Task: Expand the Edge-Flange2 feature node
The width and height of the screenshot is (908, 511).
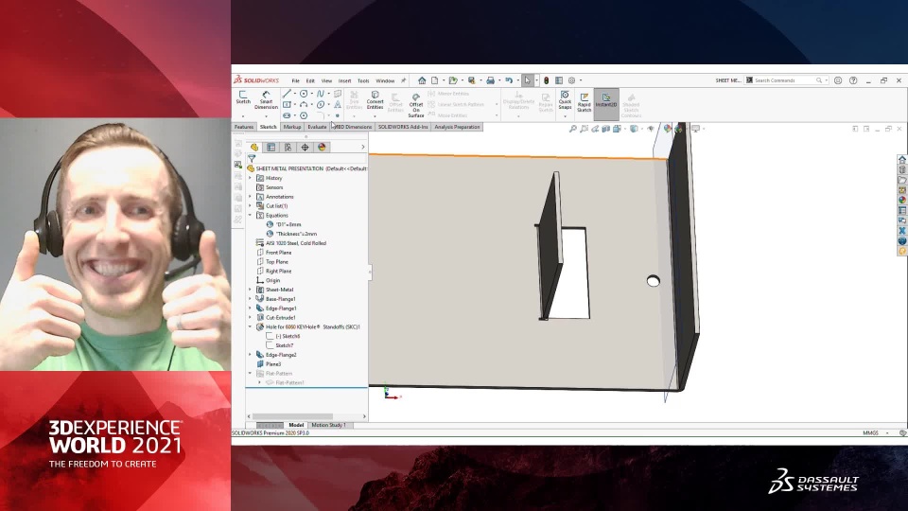Action: coord(250,355)
